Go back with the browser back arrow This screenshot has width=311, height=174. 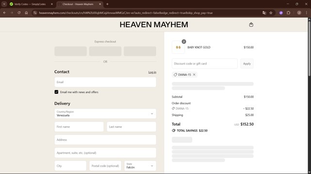pyautogui.click(x=4, y=13)
